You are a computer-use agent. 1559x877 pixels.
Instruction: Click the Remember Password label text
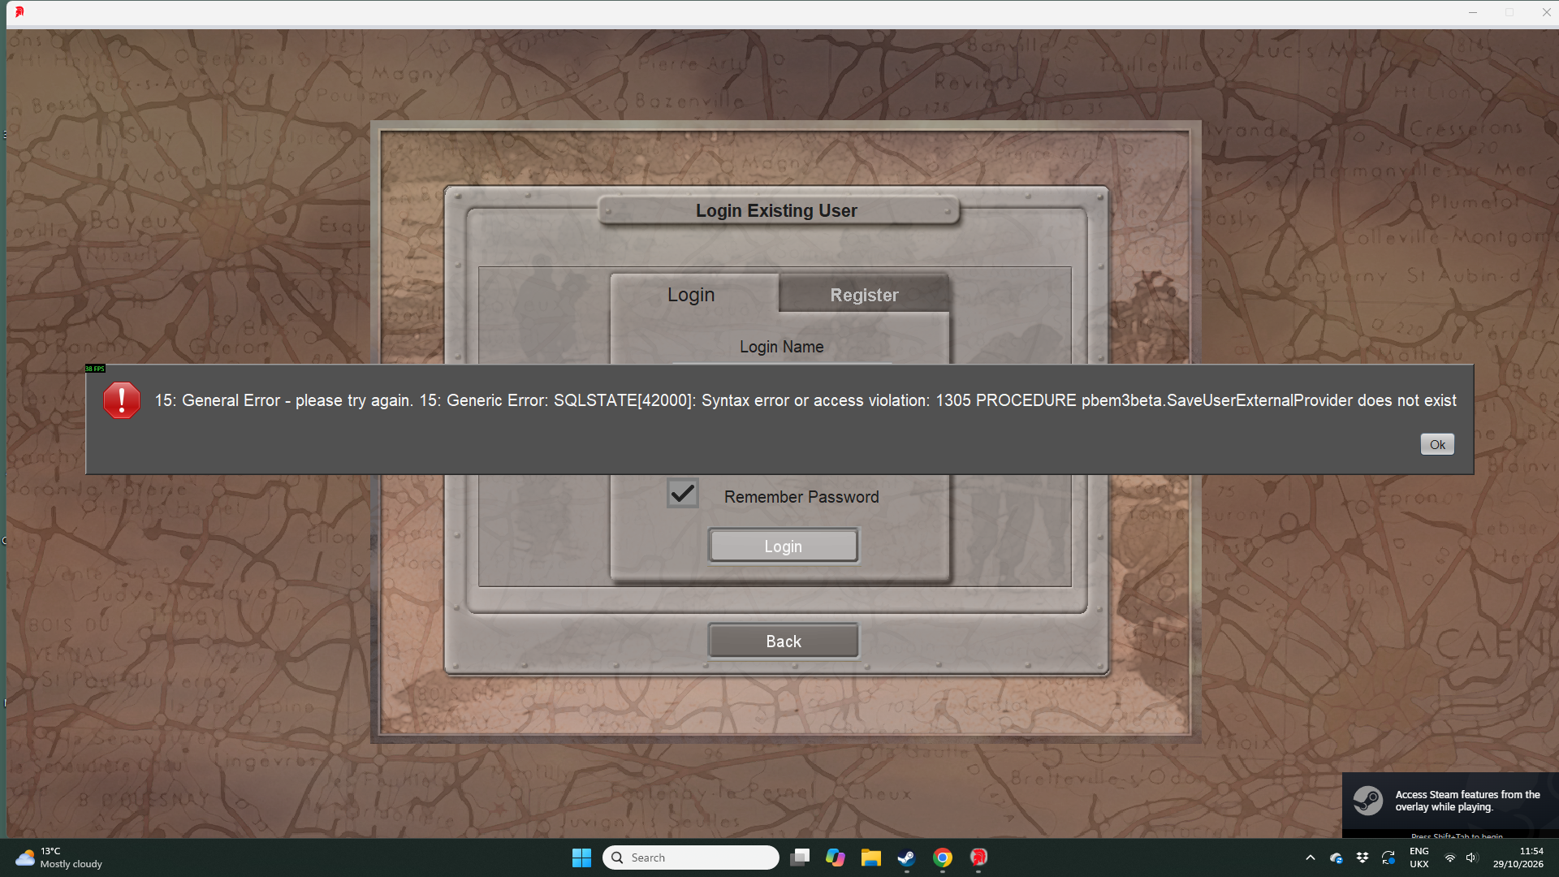click(801, 497)
